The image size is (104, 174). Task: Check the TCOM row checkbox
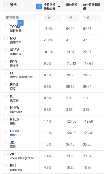click(6, 27)
